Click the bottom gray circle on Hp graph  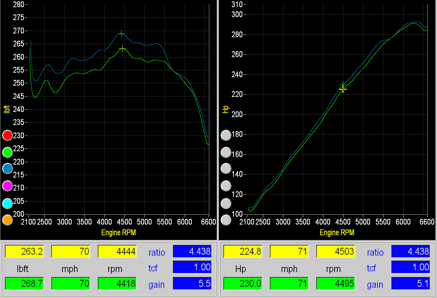click(x=226, y=220)
